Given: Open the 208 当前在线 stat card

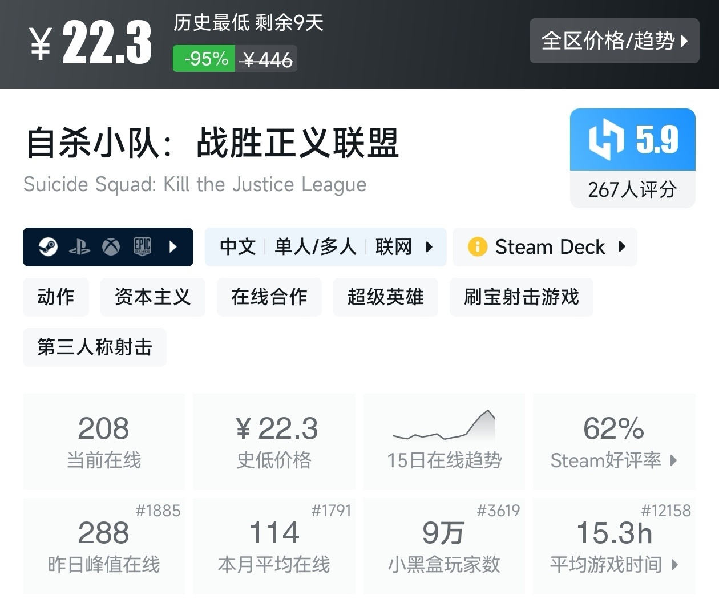Looking at the screenshot, I should pyautogui.click(x=104, y=442).
